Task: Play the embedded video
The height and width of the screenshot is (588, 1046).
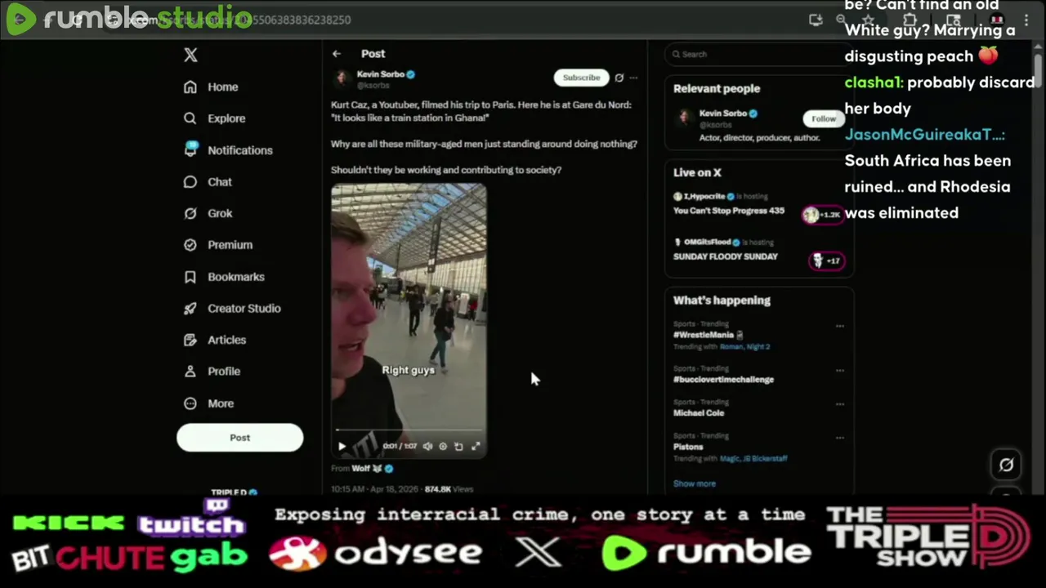Action: [342, 447]
